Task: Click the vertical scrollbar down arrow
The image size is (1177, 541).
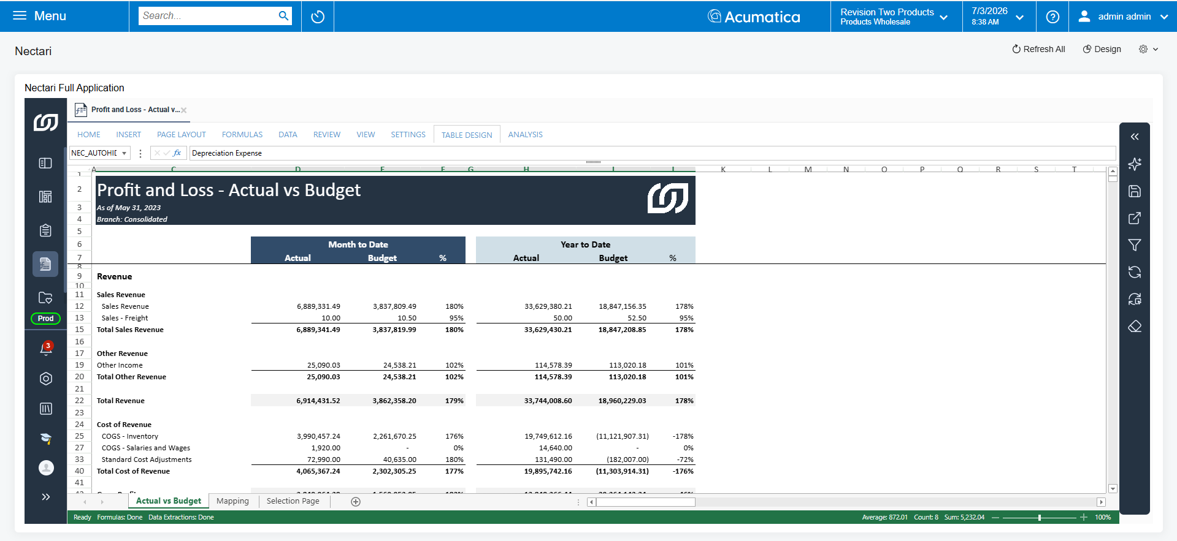Action: coord(1113,489)
